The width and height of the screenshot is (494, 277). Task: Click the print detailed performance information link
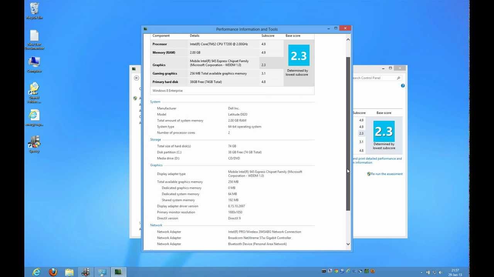377,160
